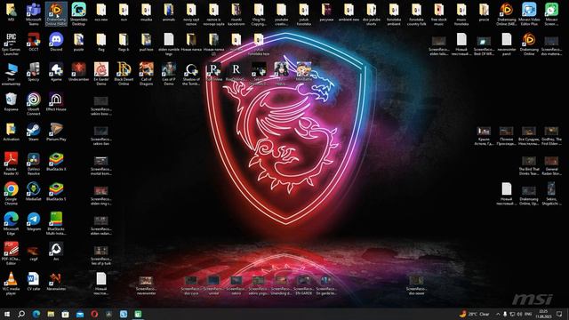Viewport: 569px width, 320px height.
Task: Select the animals folder
Action: pos(168,12)
